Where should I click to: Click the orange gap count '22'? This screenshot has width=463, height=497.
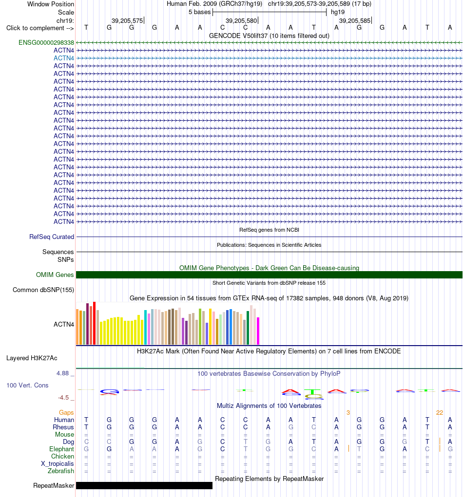[440, 412]
